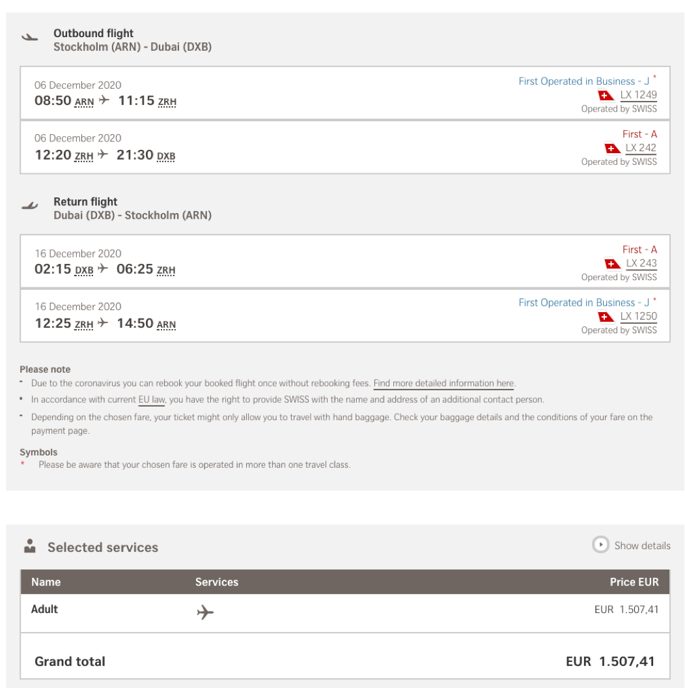Click the Show details arrow circle
The width and height of the screenshot is (685, 688).
coord(600,545)
